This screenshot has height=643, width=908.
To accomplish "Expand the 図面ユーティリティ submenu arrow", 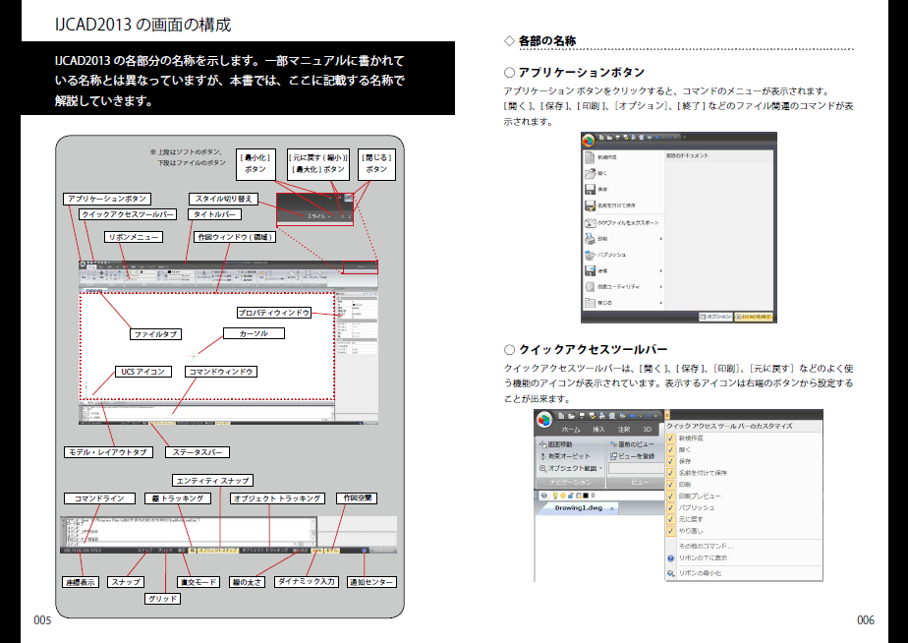I will coord(660,287).
